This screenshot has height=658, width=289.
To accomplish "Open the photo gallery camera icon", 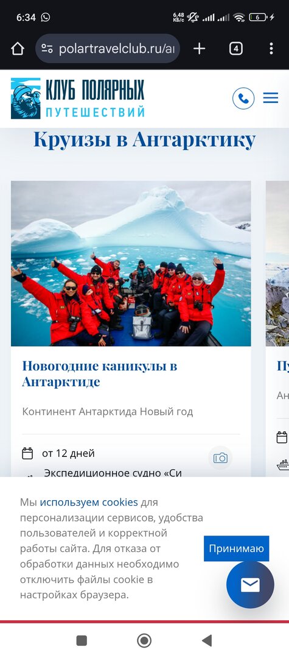I will click(x=220, y=458).
